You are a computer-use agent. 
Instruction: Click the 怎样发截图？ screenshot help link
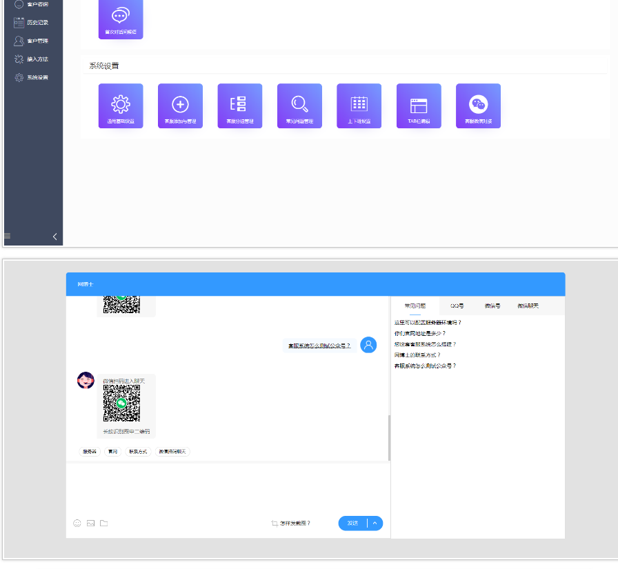point(291,523)
